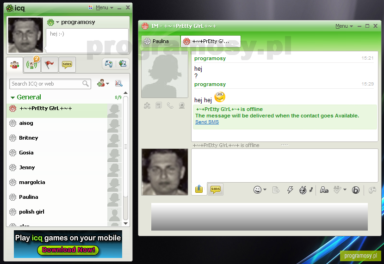Open the Menu in main ICQ window
The width and height of the screenshot is (384, 264).
pos(105,7)
